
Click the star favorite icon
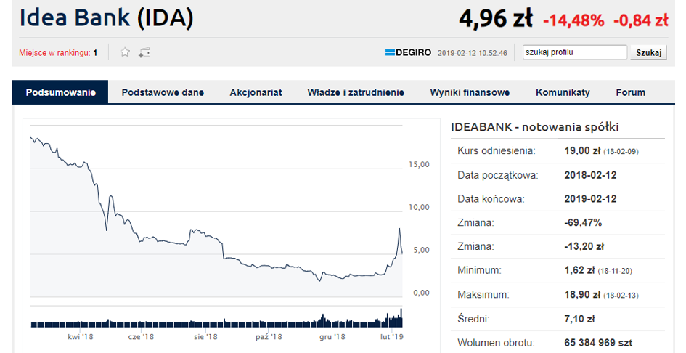click(125, 52)
